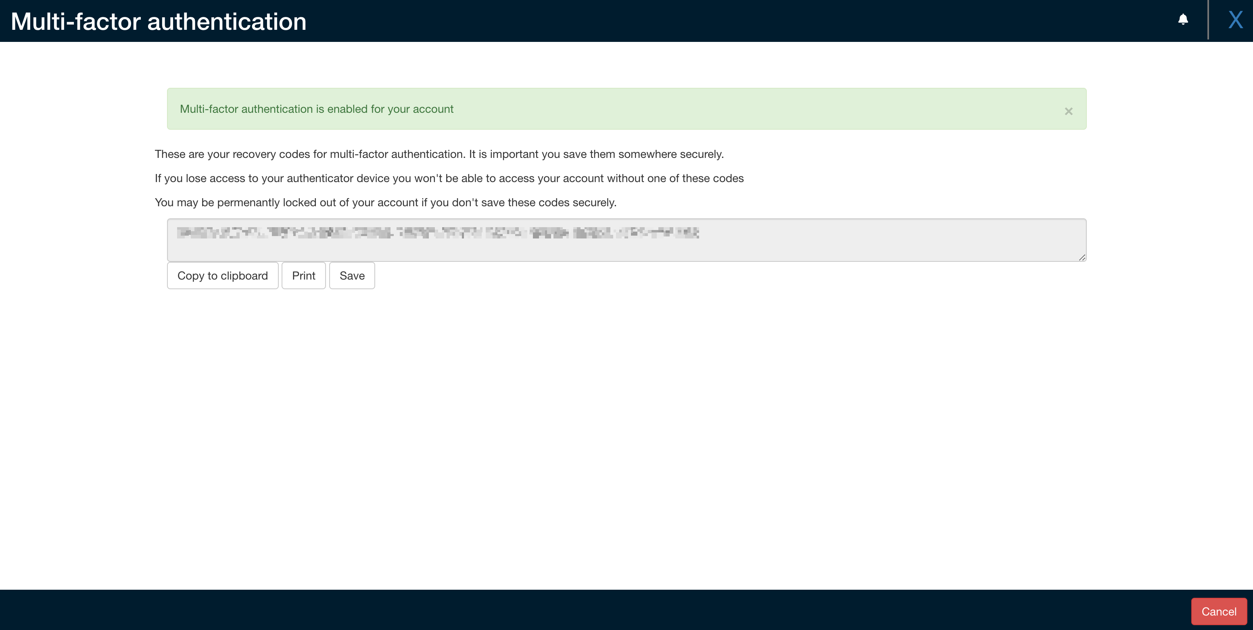1253x630 pixels.
Task: Click the 'If you lose access' paragraph
Action: [x=449, y=178]
